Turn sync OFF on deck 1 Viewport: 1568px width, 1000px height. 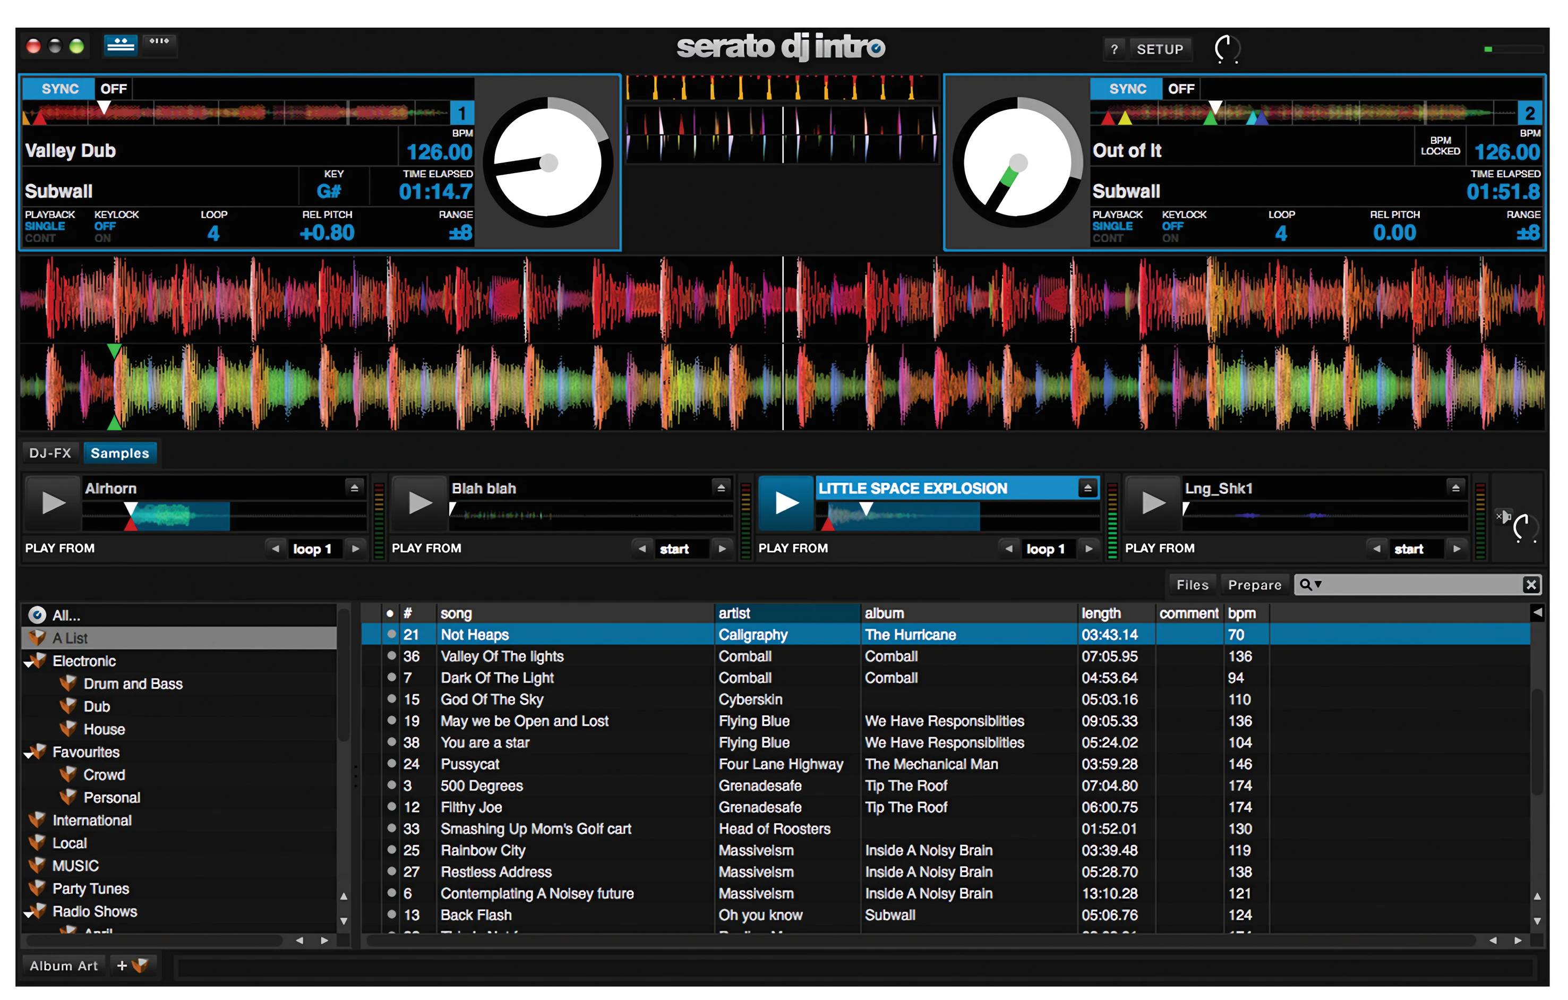(113, 89)
